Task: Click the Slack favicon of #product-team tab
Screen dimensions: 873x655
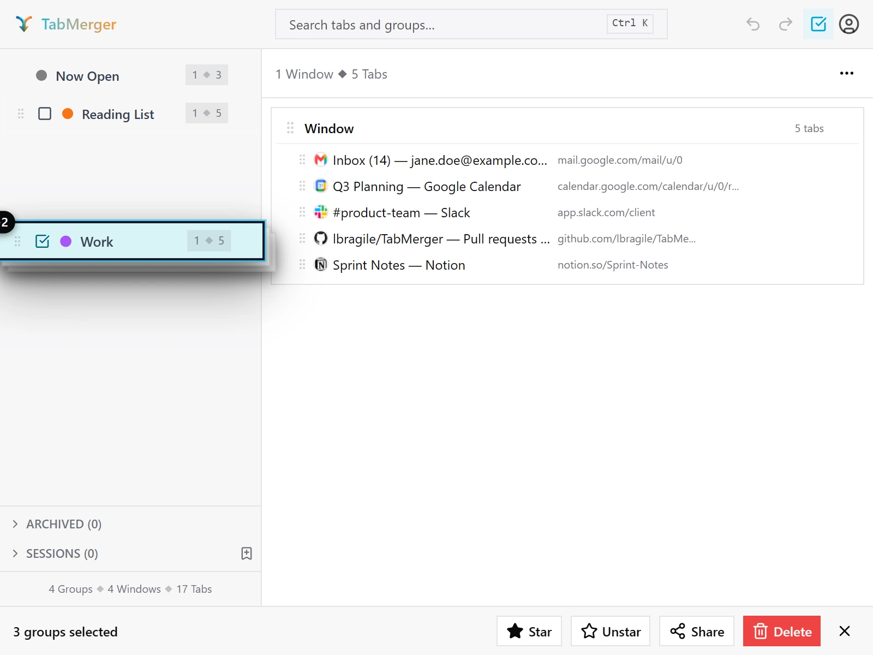Action: coord(321,212)
